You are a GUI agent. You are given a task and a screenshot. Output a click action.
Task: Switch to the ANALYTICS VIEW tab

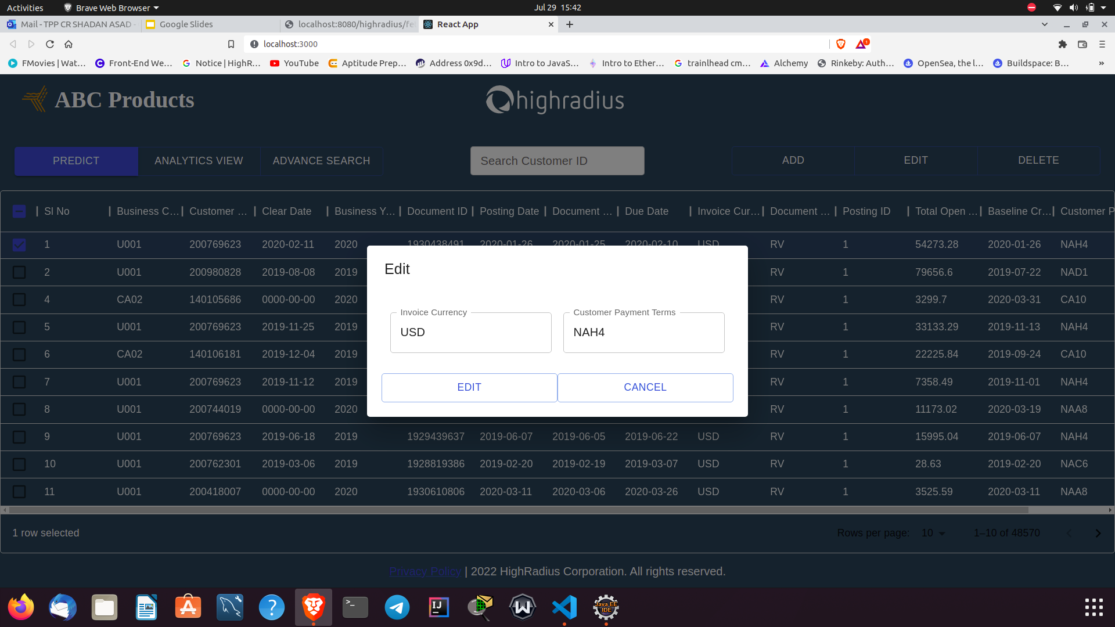[199, 161]
